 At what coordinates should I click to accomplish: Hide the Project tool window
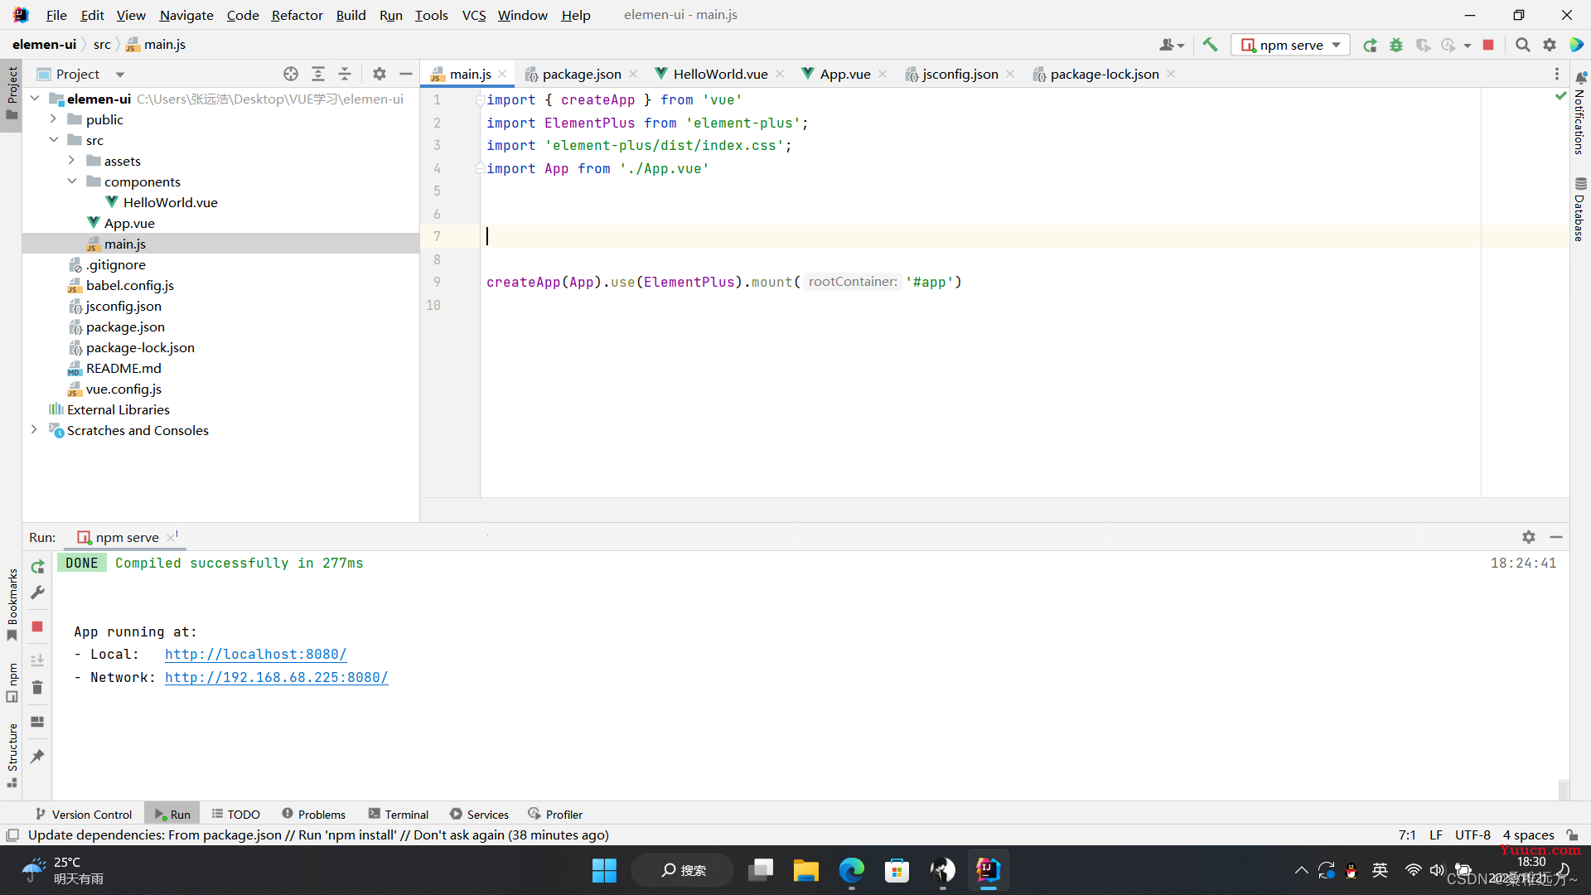pyautogui.click(x=406, y=74)
